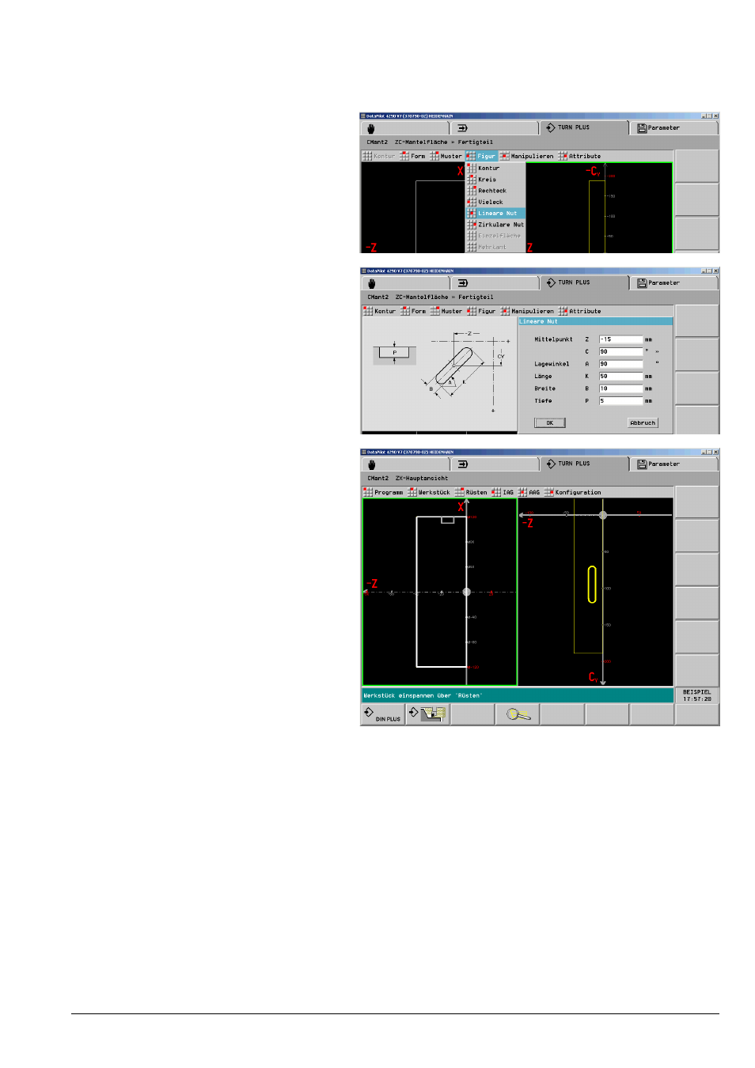Select the TURN PLUS tab in the ZX-Hauptansicht window

pyautogui.click(x=584, y=464)
